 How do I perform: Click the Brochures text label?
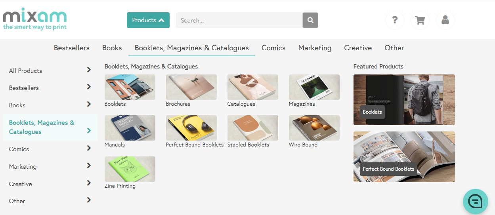(x=178, y=104)
